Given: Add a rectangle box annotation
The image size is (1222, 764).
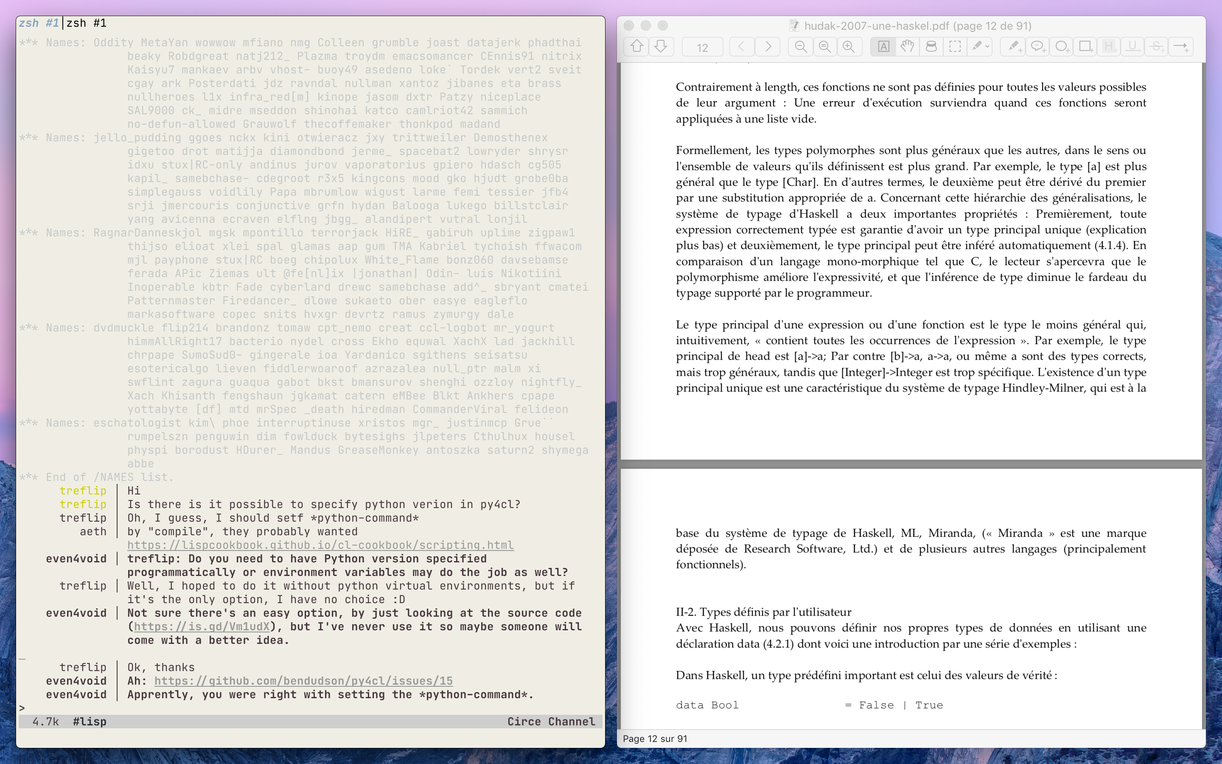Looking at the screenshot, I should point(1085,47).
